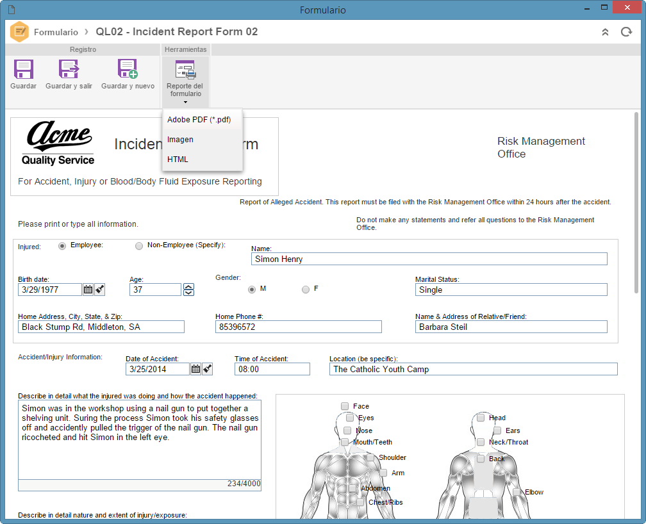Click the Marital Status field
The image size is (646, 524).
click(x=511, y=290)
